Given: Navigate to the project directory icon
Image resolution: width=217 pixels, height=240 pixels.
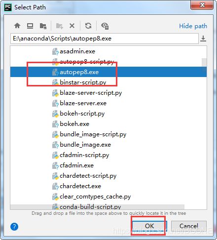Looking at the screenshot, I should click(43, 26).
